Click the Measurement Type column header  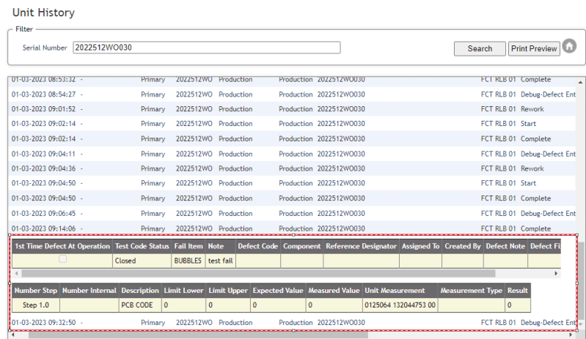coord(472,290)
